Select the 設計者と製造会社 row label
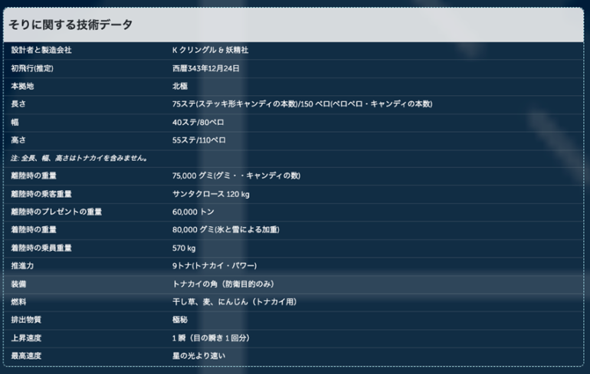Screen dimensions: 590x374 point(41,50)
